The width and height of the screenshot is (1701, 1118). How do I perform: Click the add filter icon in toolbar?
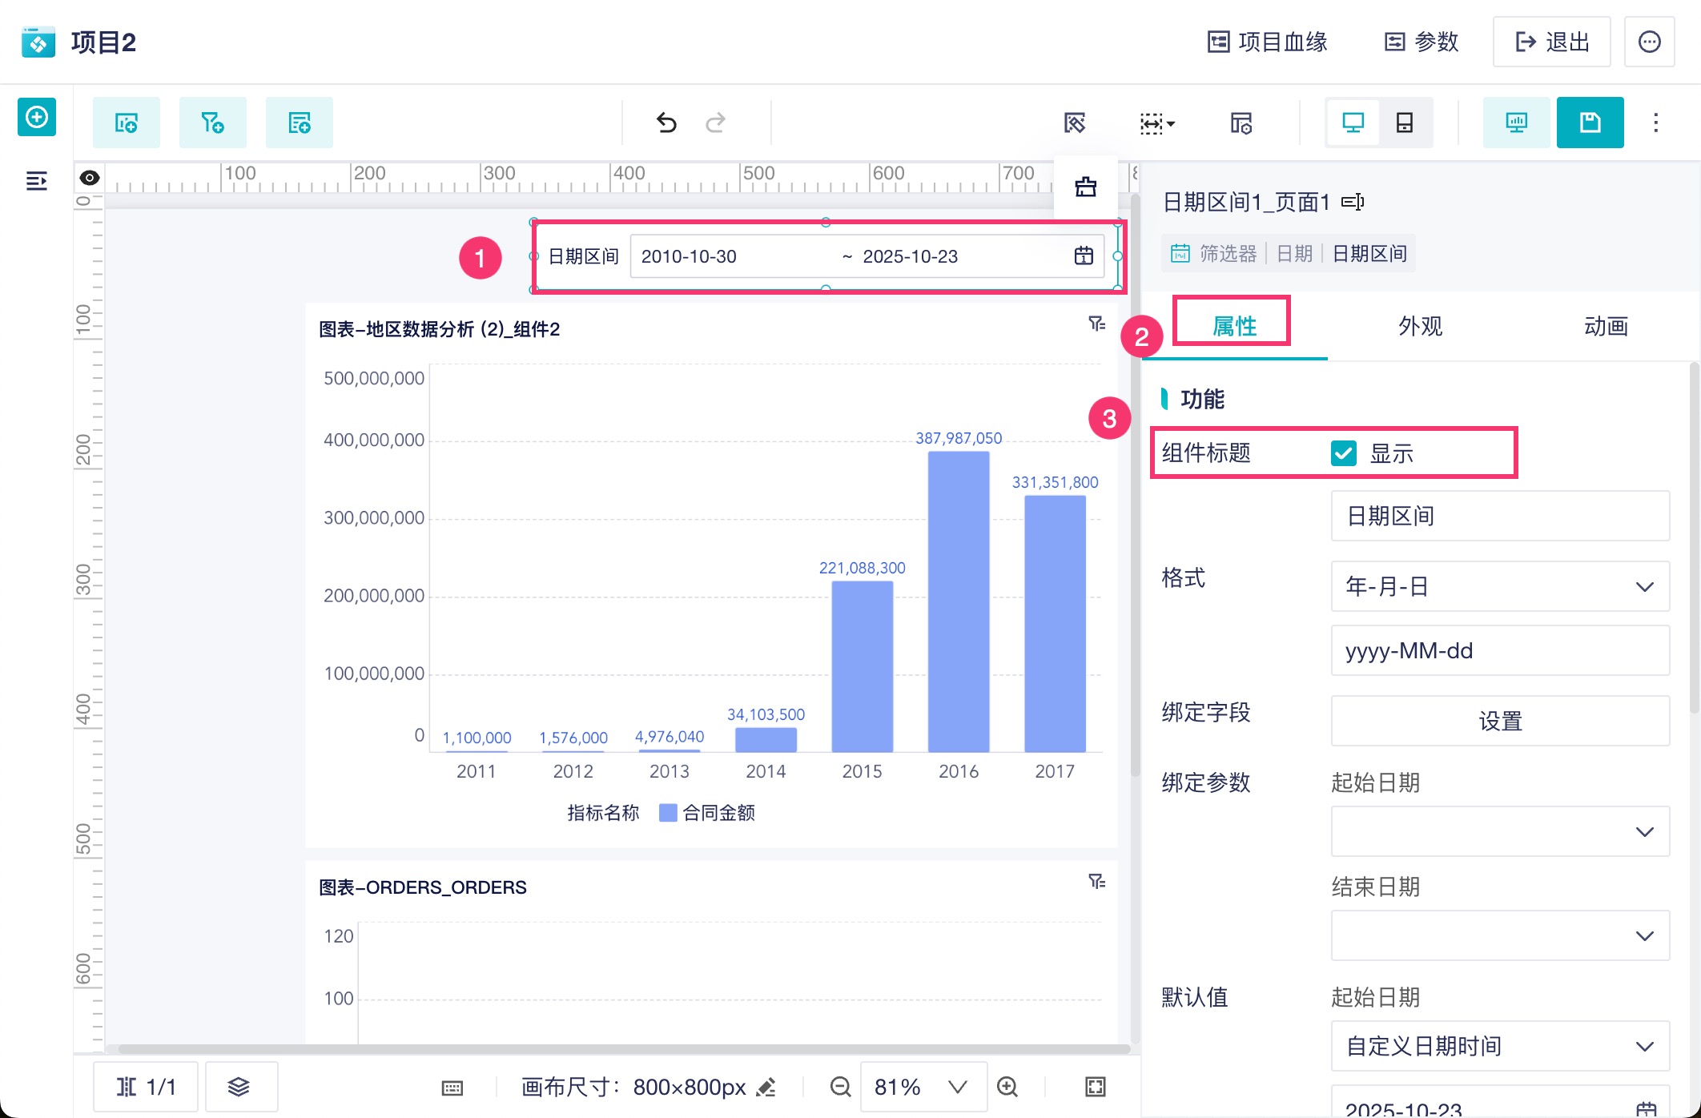pos(212,123)
